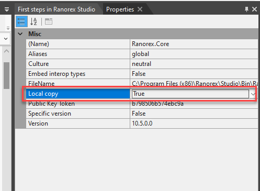Click the left vertical scrollbar thumb
This screenshot has height=191, width=260.
click(7, 75)
